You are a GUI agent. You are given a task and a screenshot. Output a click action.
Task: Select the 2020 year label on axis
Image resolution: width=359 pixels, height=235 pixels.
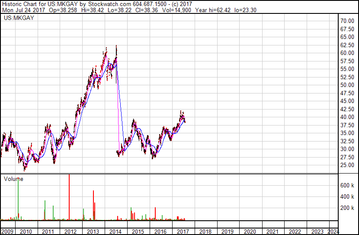[250, 232]
